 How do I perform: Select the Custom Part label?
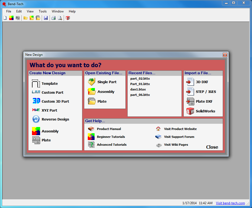(x=53, y=93)
